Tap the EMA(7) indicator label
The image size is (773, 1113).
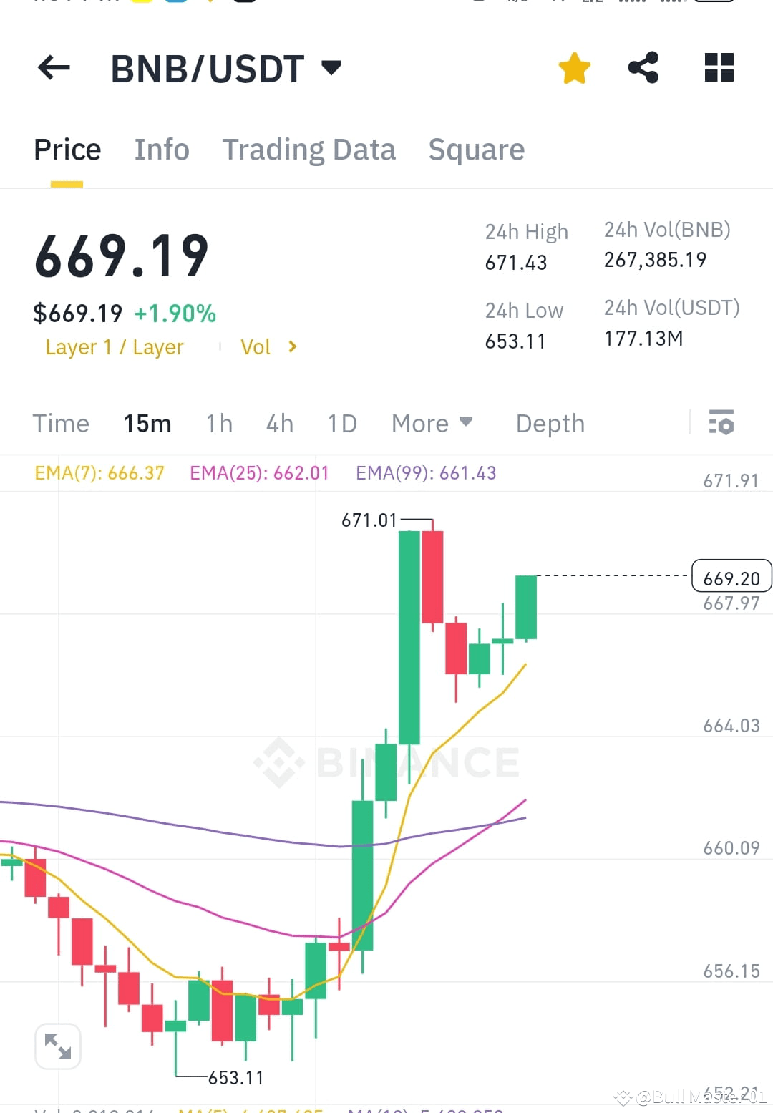point(98,472)
